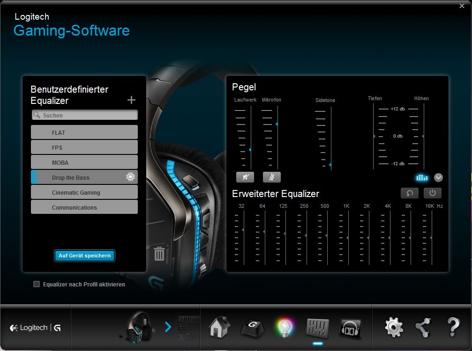Add new equalizer preset with plus

[x=131, y=100]
